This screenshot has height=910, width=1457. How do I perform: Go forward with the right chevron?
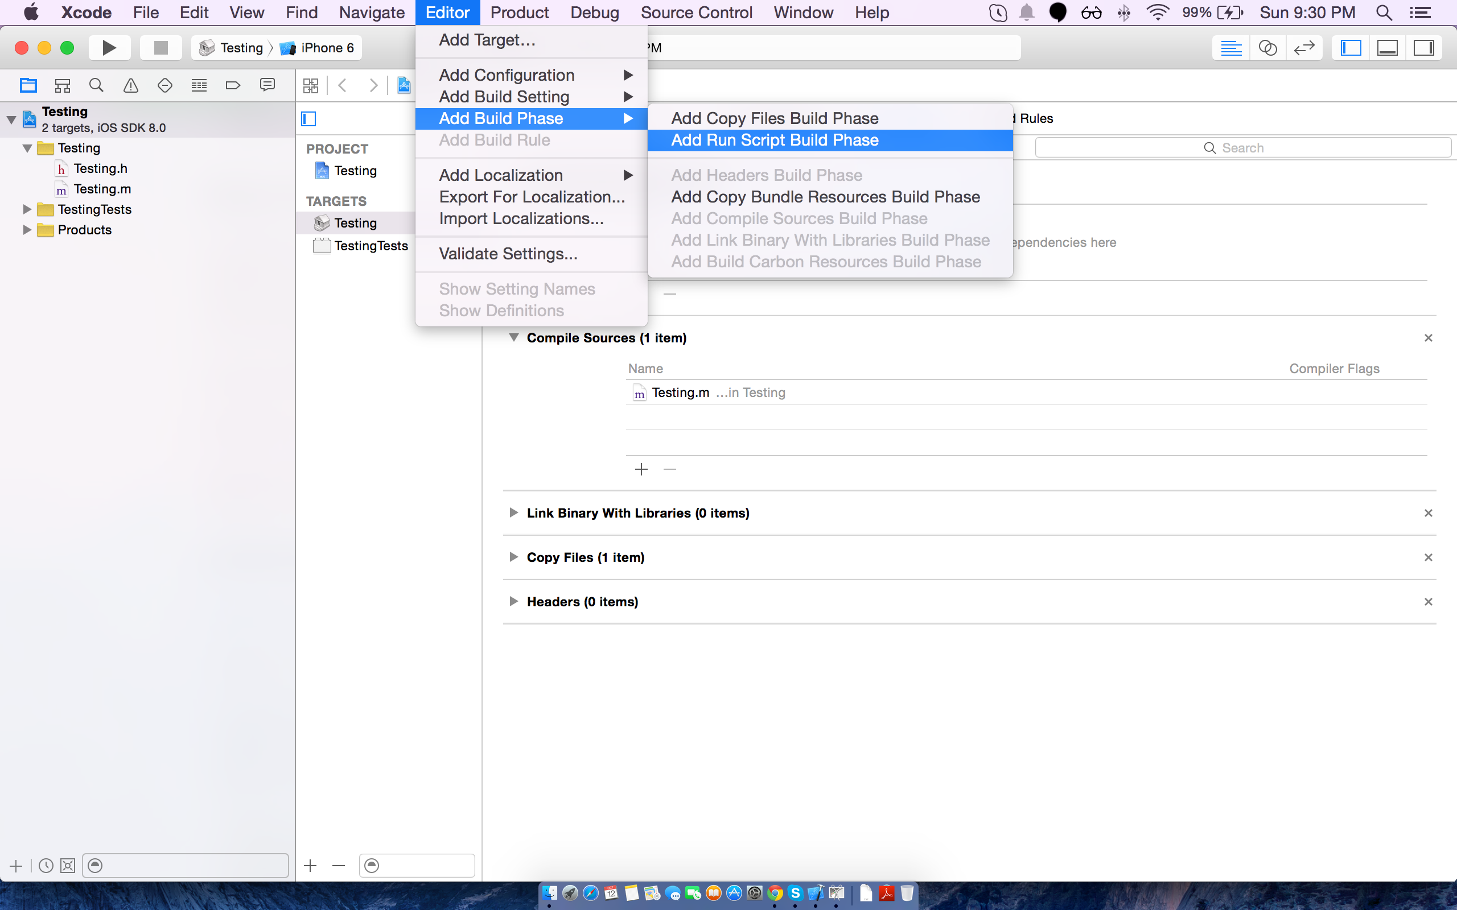374,85
